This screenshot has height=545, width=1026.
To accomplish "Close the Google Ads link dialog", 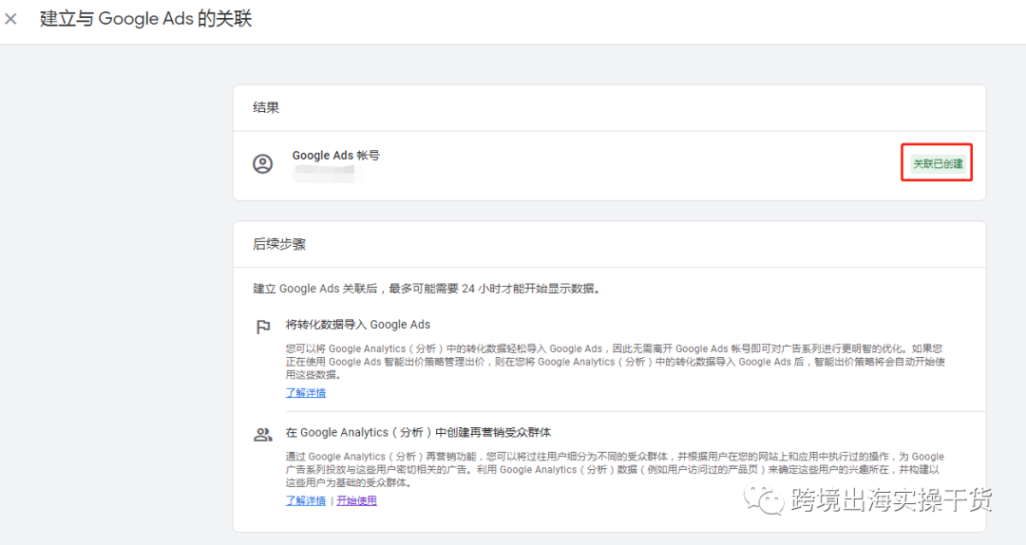I will [10, 19].
